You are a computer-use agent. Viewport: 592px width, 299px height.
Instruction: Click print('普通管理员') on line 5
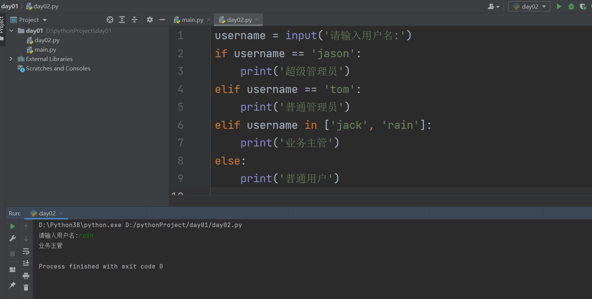point(295,107)
